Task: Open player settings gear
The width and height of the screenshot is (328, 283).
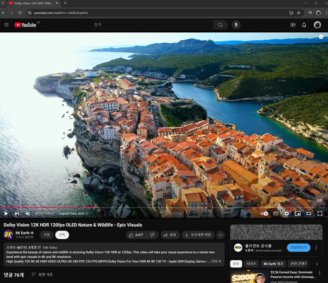Action: pos(287,214)
